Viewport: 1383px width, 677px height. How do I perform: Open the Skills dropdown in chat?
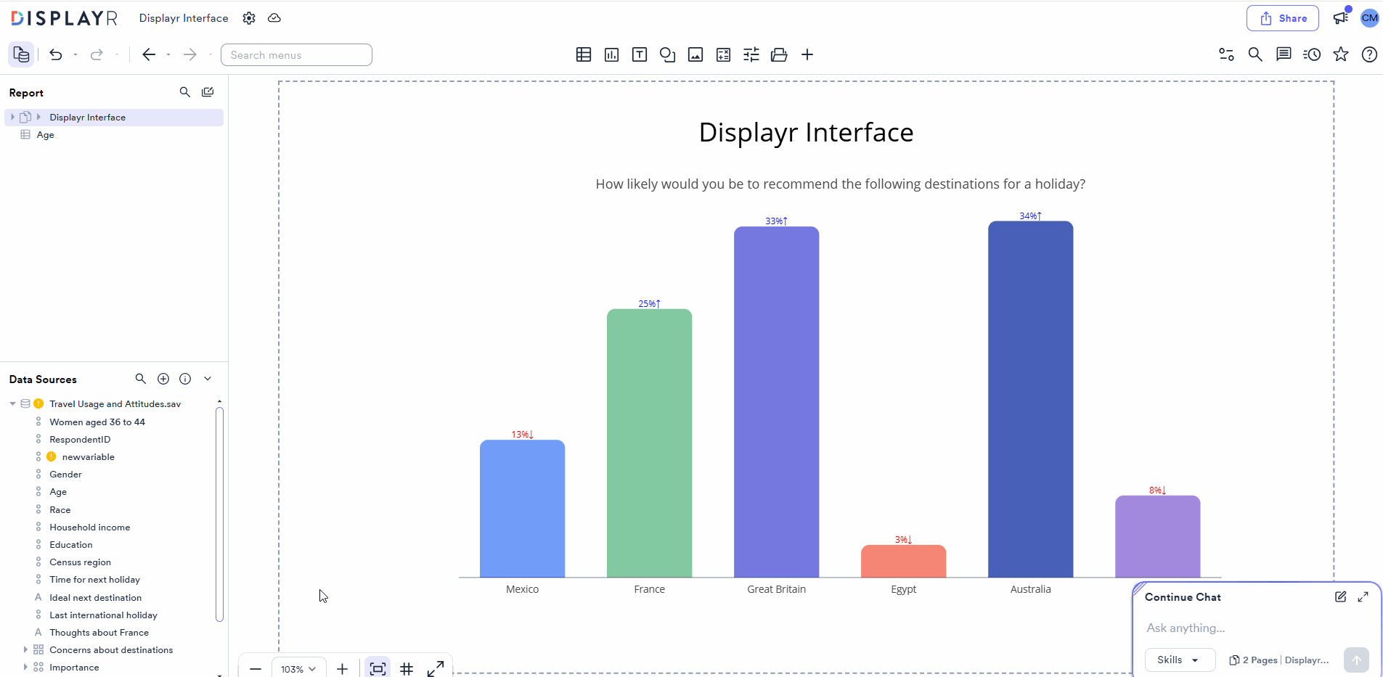click(x=1180, y=660)
